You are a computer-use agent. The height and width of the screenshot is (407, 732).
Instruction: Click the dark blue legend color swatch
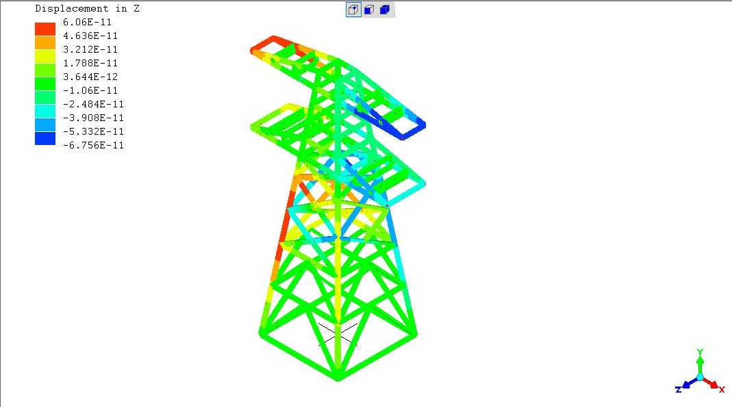click(x=45, y=138)
